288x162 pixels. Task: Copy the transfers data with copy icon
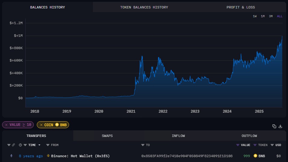pos(274,126)
